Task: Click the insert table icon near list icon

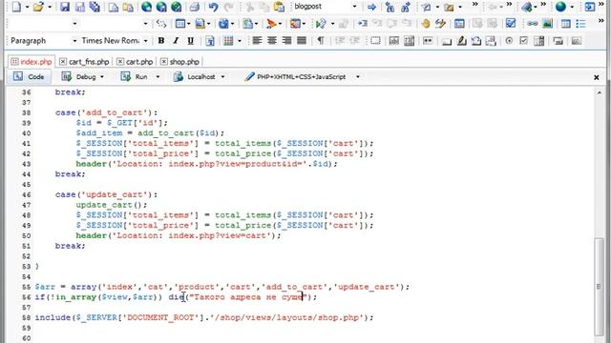Action: (566, 24)
